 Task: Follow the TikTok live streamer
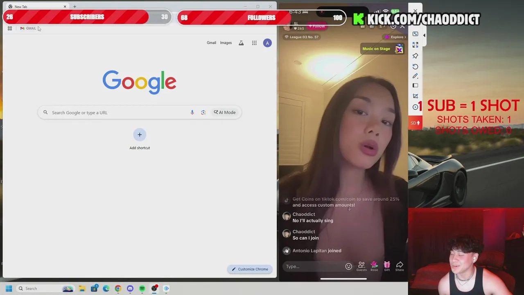[x=317, y=26]
